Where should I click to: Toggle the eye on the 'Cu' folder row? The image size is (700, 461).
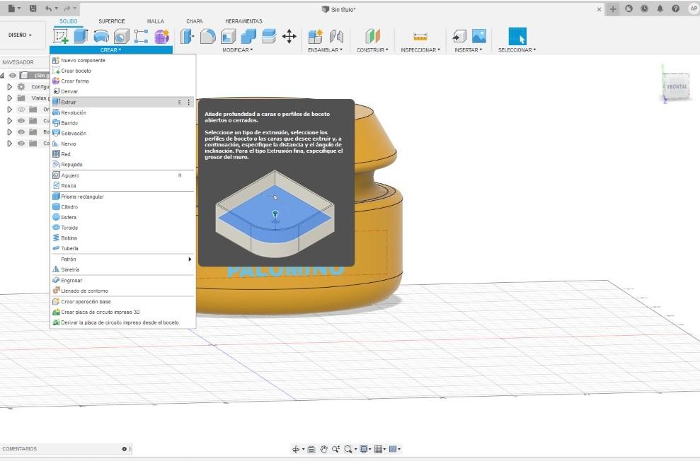click(x=21, y=120)
